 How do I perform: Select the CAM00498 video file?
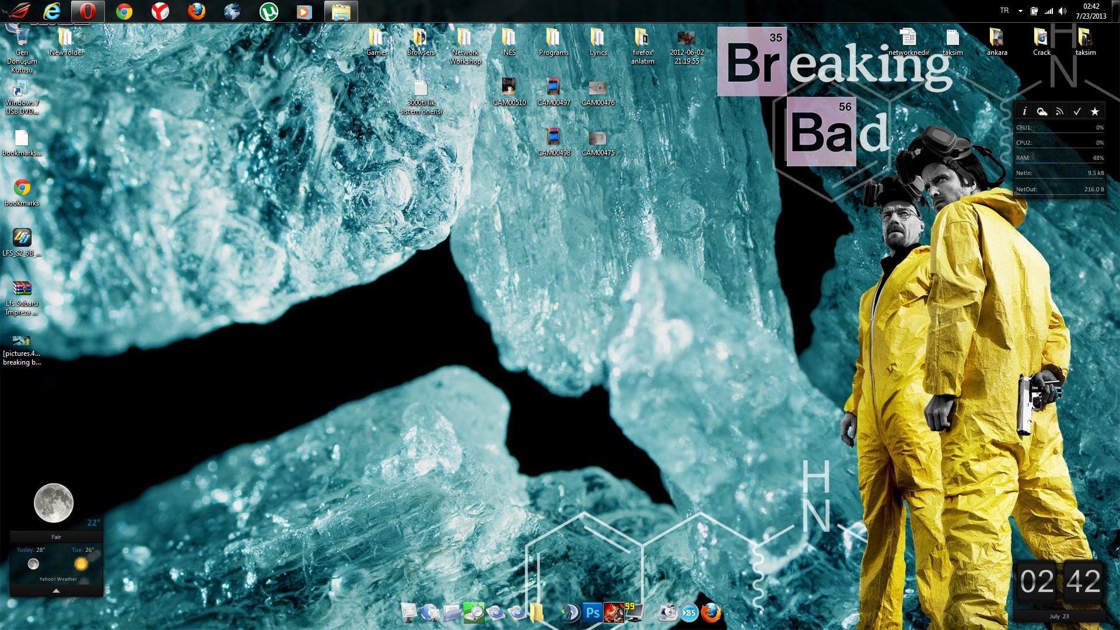(x=554, y=142)
